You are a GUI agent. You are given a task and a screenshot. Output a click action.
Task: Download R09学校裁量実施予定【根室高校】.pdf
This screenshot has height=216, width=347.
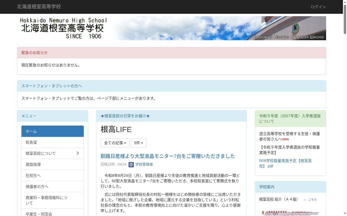(285, 163)
